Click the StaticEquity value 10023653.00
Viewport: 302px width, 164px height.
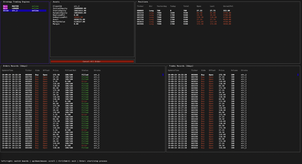[80, 11]
